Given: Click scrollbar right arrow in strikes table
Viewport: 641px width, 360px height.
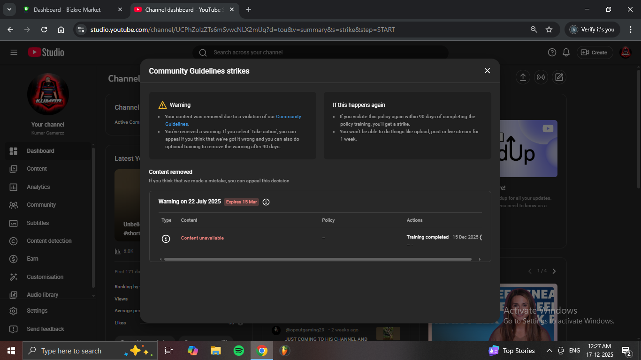Looking at the screenshot, I should [480, 259].
